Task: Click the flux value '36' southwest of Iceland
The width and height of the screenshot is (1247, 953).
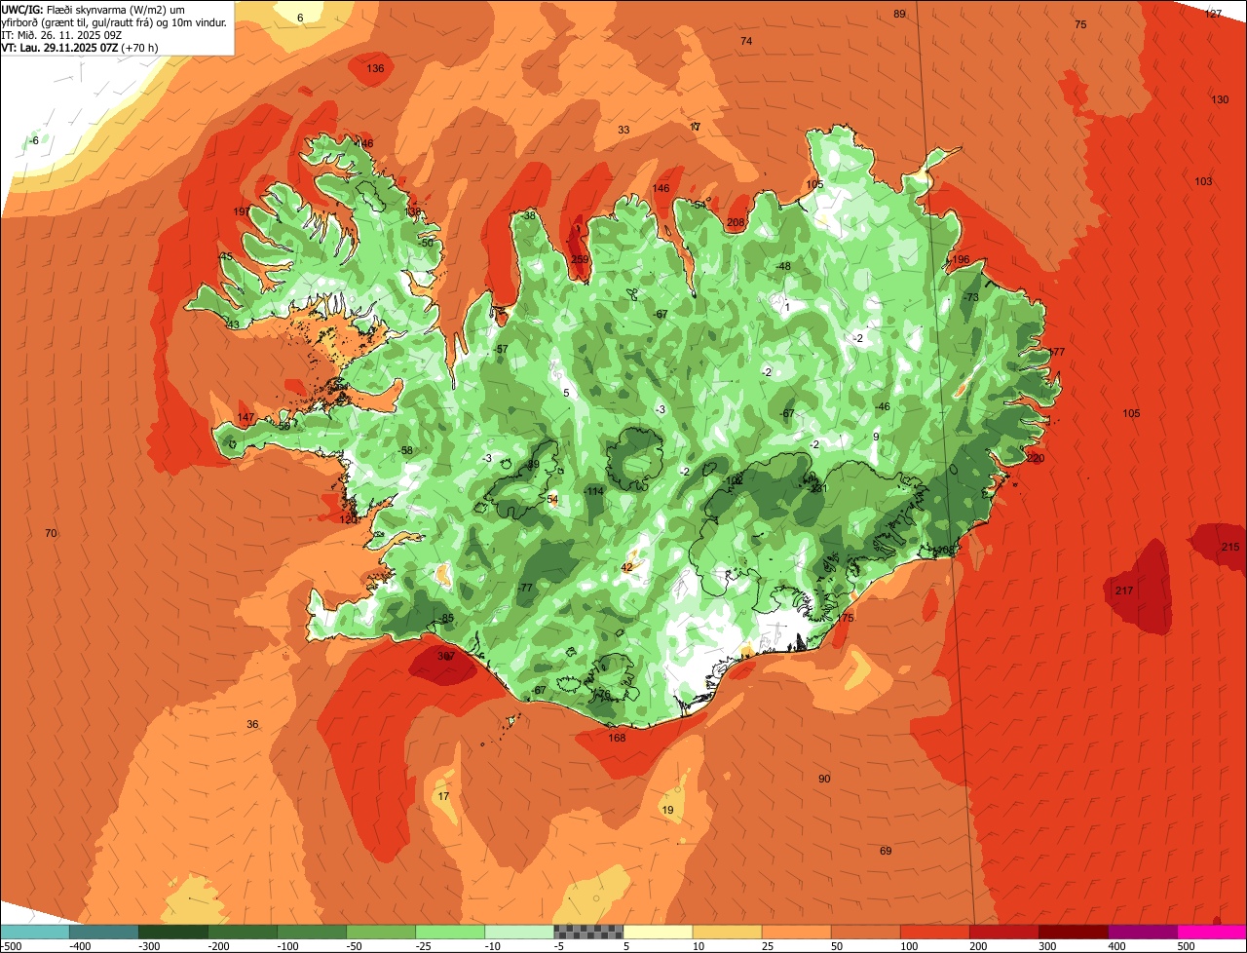Action: point(252,724)
